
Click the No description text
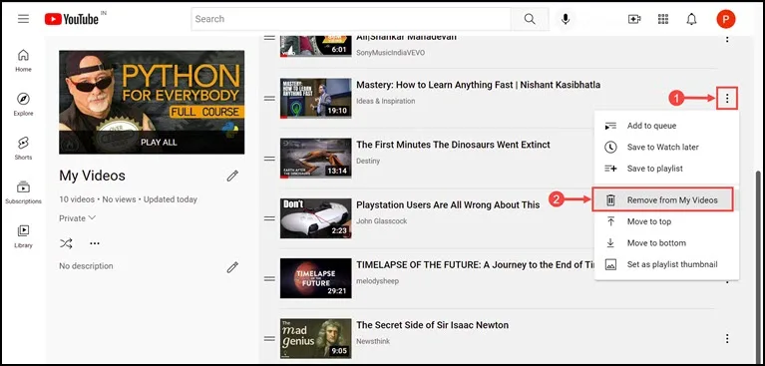click(86, 266)
